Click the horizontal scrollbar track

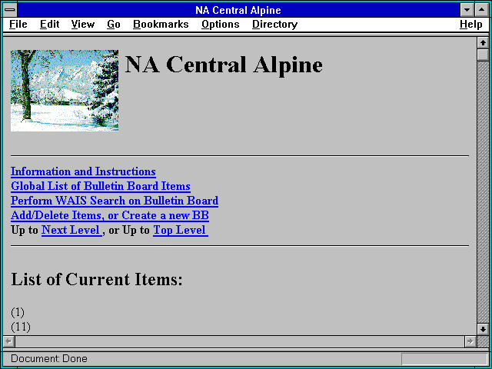click(x=240, y=341)
